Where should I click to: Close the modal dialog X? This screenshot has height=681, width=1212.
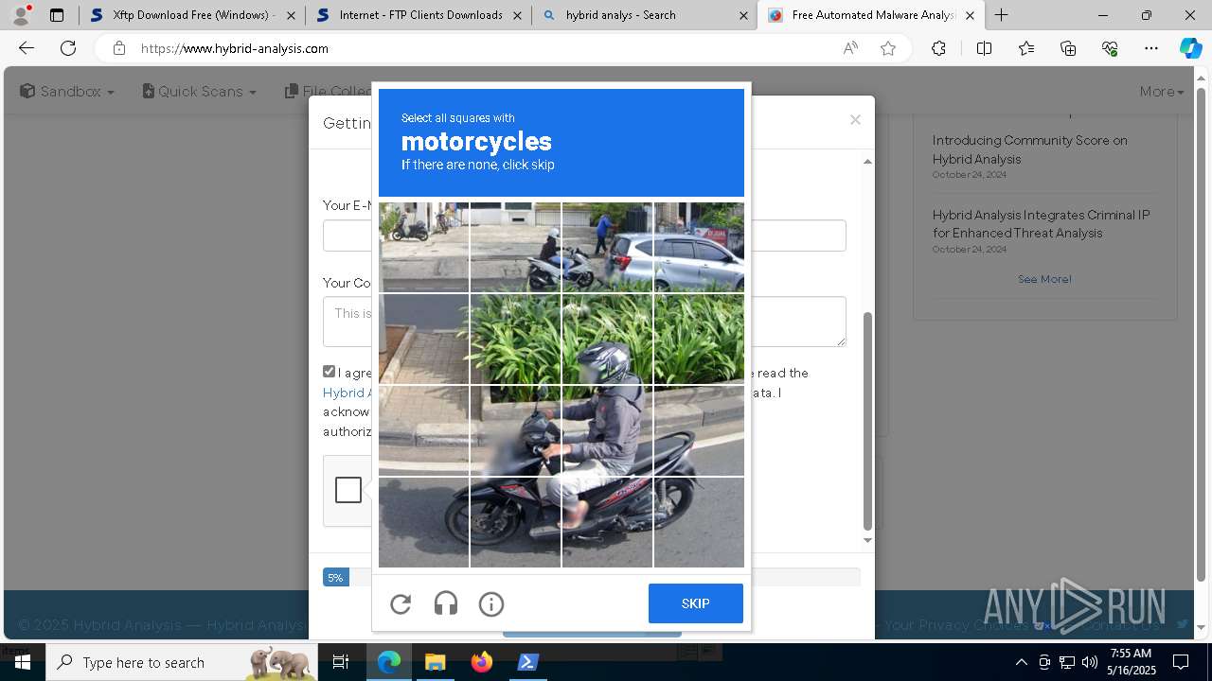855,119
